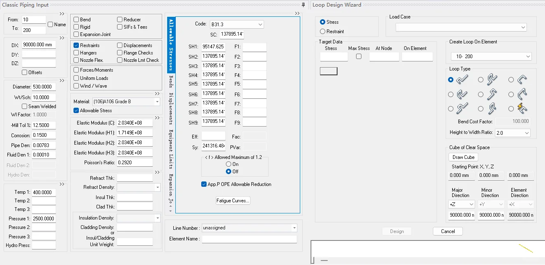This screenshot has height=265, width=545.
Task: Select the bottom-middle loop type icon in Loop Type
Action: 492,109
